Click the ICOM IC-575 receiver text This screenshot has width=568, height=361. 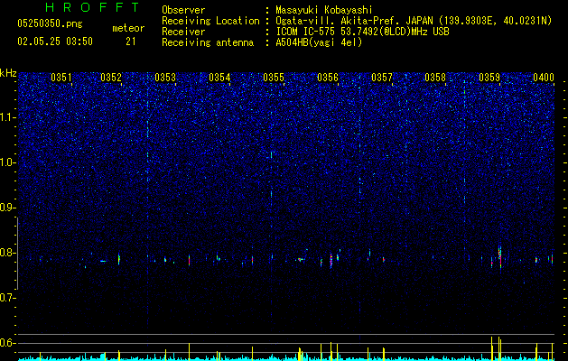(362, 32)
